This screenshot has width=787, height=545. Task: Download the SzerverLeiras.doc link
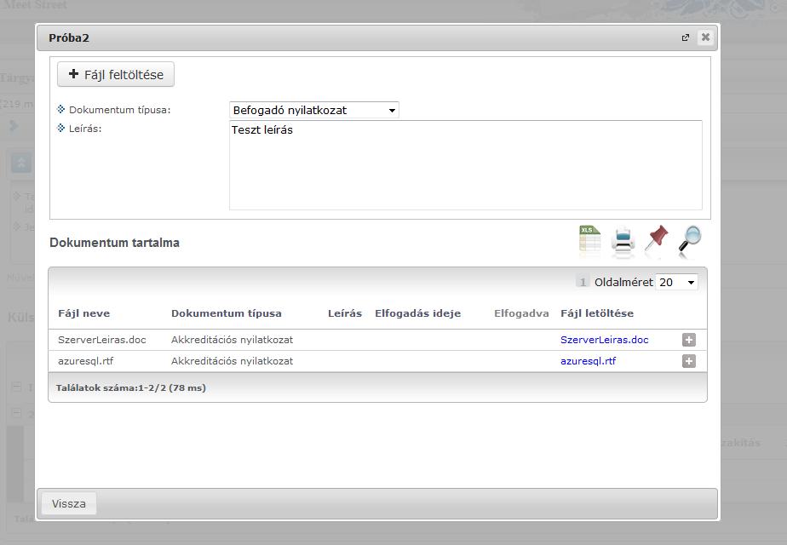pos(605,340)
